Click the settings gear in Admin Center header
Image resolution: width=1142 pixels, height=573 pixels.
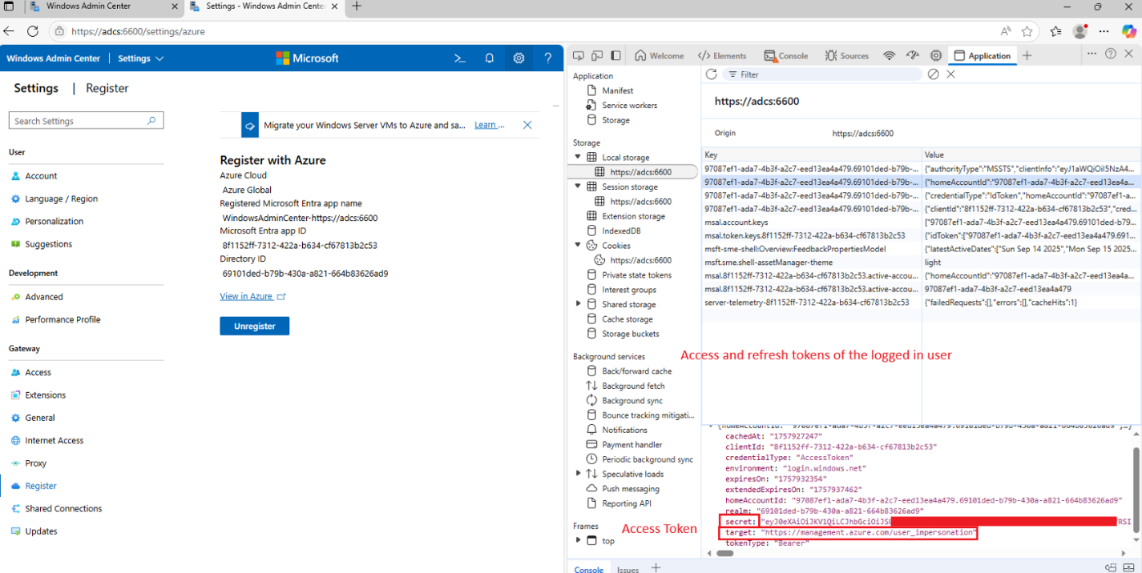point(519,58)
